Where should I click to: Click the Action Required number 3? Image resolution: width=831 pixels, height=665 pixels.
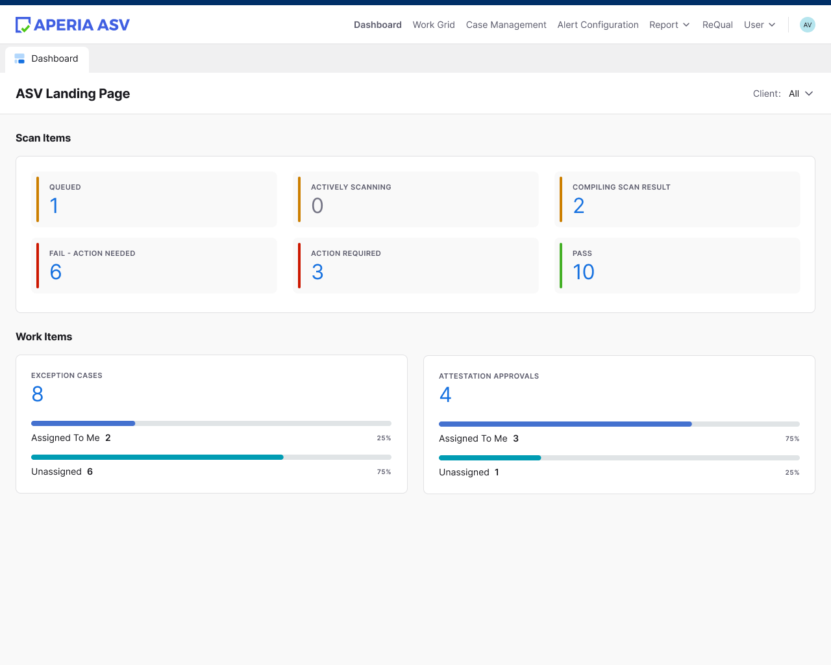(x=317, y=272)
